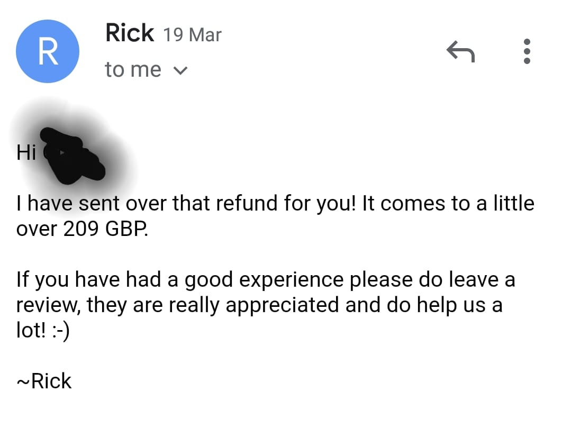This screenshot has width=562, height=437.
Task: Click the "209 GBP" amount text
Action: [105, 228]
